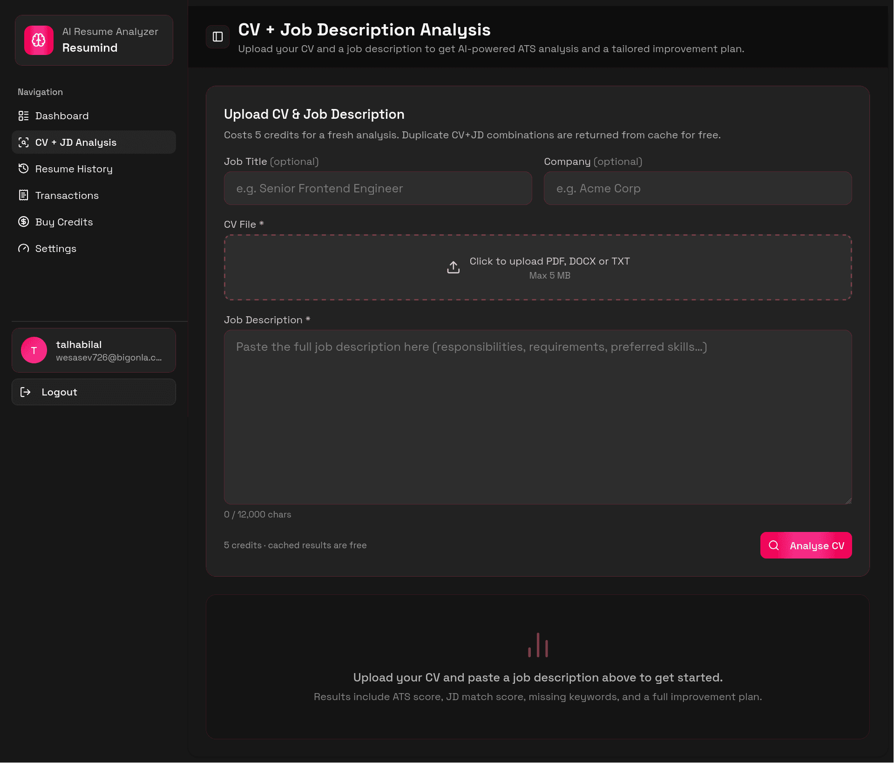Focus the Company input field
Screen dimensions: 894x763
tap(698, 188)
